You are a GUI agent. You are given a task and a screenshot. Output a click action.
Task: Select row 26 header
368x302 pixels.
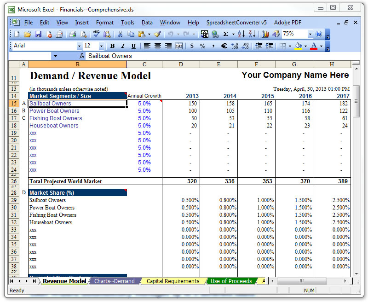pos(14,181)
